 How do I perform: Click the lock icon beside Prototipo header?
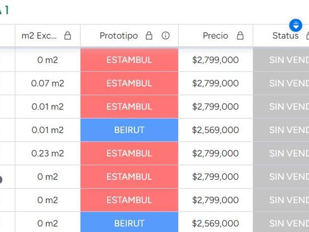click(149, 36)
